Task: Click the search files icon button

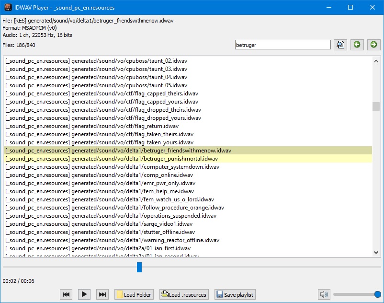Action: click(x=340, y=45)
